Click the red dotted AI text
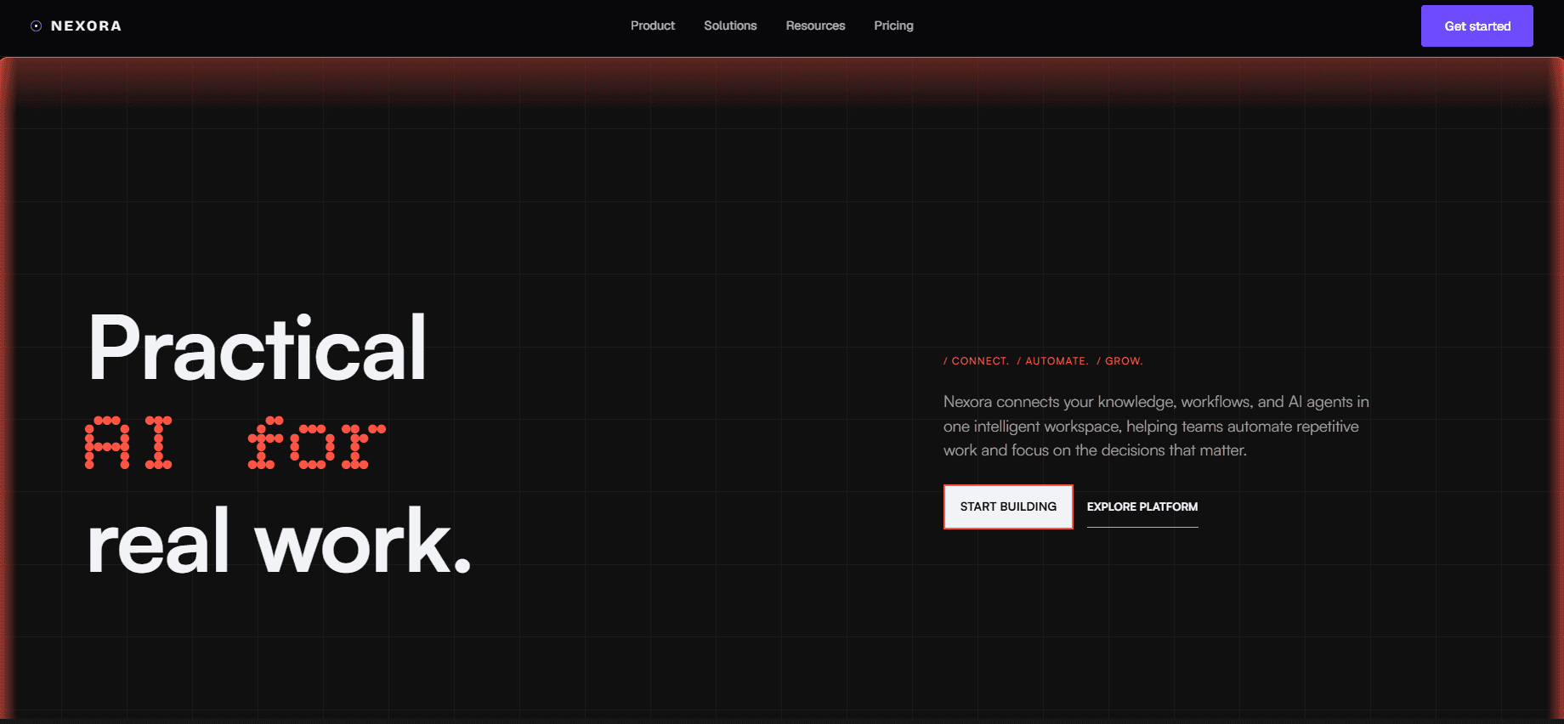 coord(128,443)
